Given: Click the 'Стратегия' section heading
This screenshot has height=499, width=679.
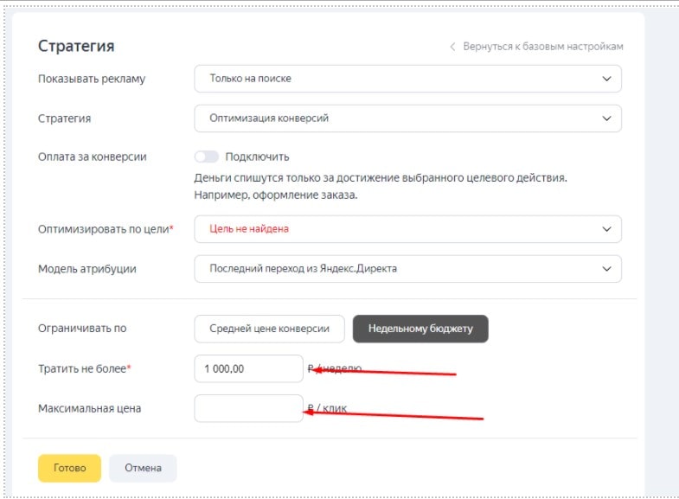Looking at the screenshot, I should [x=76, y=47].
